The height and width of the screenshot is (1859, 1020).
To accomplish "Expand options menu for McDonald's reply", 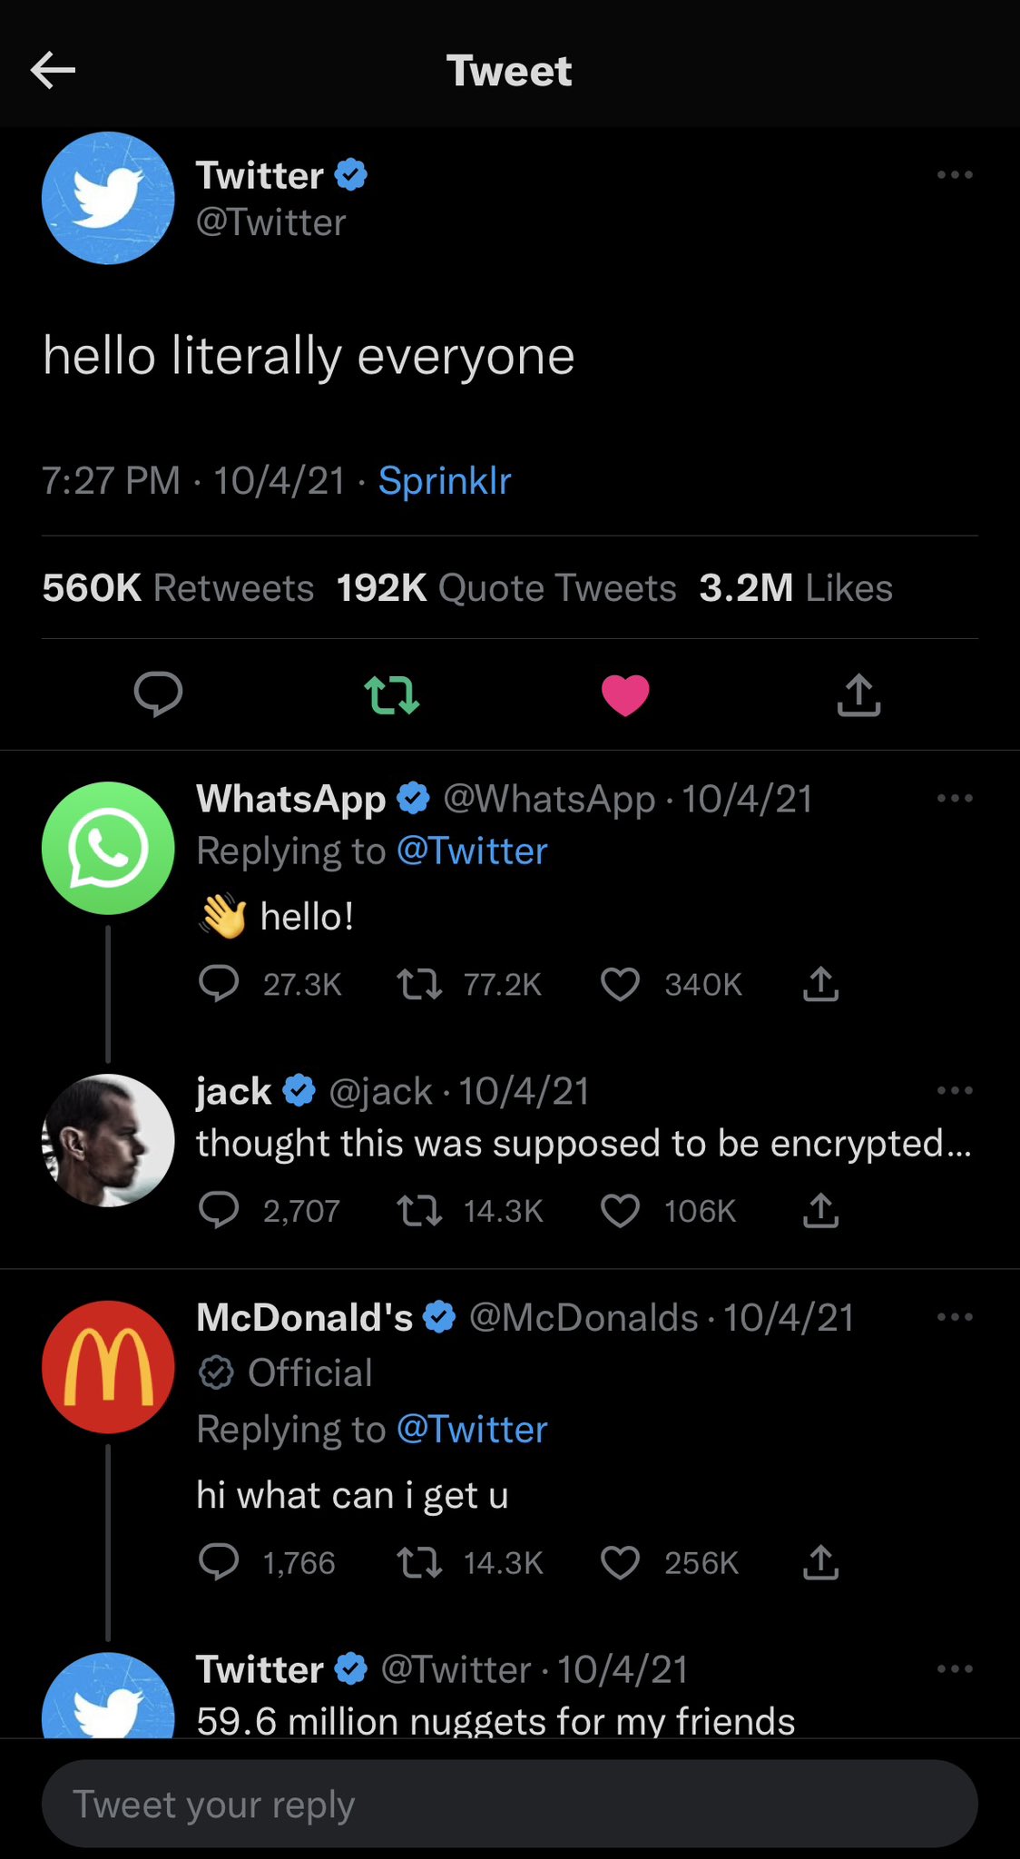I will click(x=955, y=1317).
